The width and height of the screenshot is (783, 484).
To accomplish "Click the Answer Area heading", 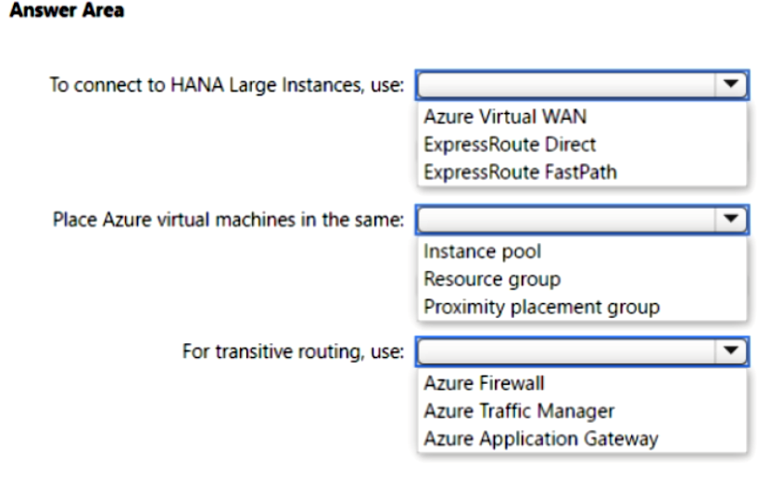I will (x=67, y=10).
